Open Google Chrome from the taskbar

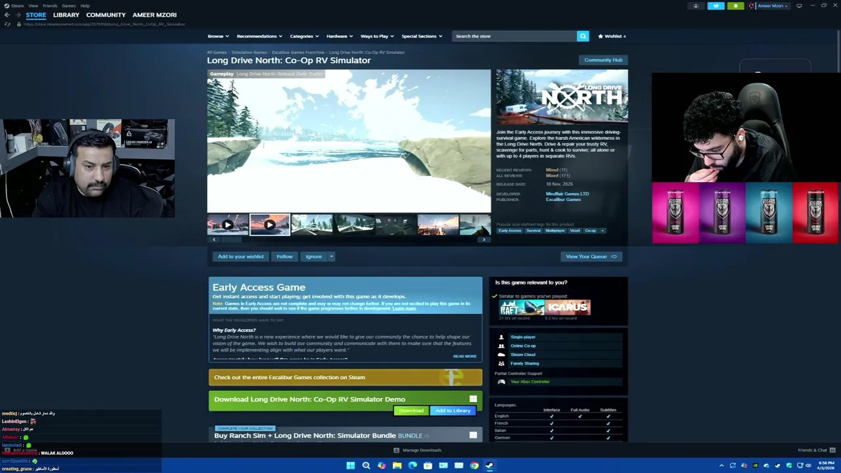tap(474, 466)
